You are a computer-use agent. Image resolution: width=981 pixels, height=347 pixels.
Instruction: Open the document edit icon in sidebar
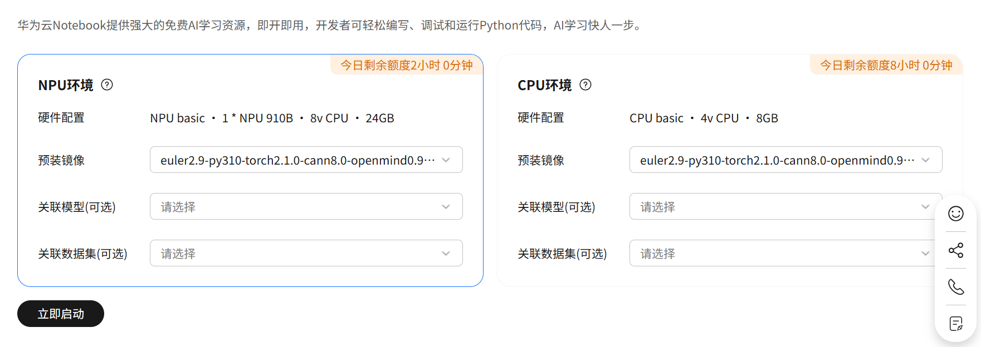pyautogui.click(x=956, y=324)
